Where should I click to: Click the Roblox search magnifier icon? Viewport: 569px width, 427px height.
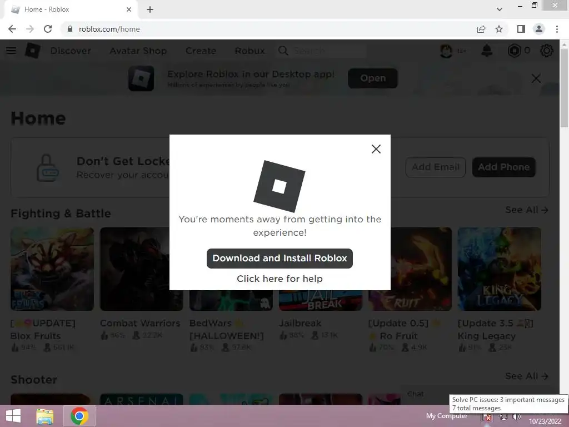283,51
